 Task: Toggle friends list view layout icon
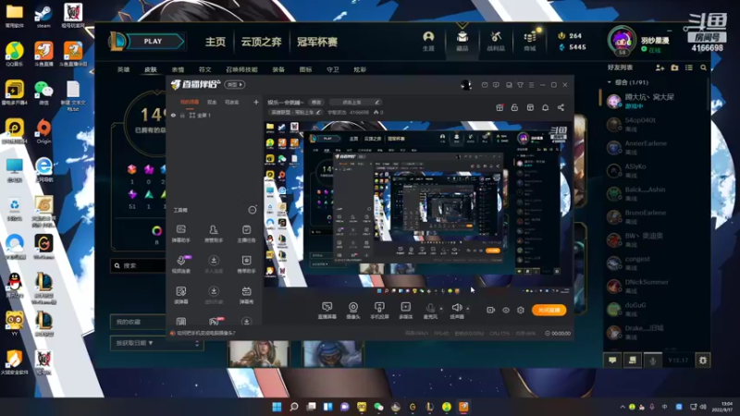(689, 67)
